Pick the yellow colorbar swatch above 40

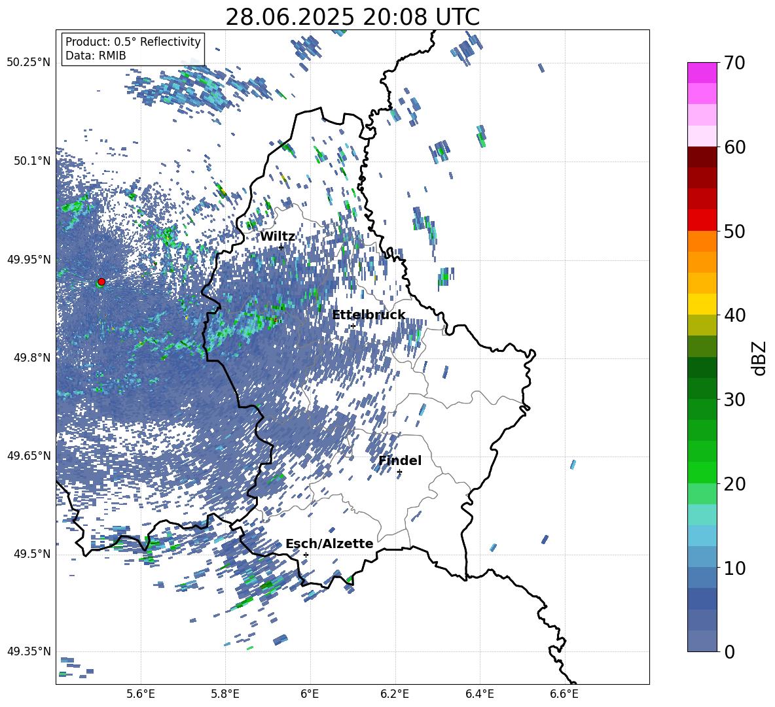coord(702,304)
